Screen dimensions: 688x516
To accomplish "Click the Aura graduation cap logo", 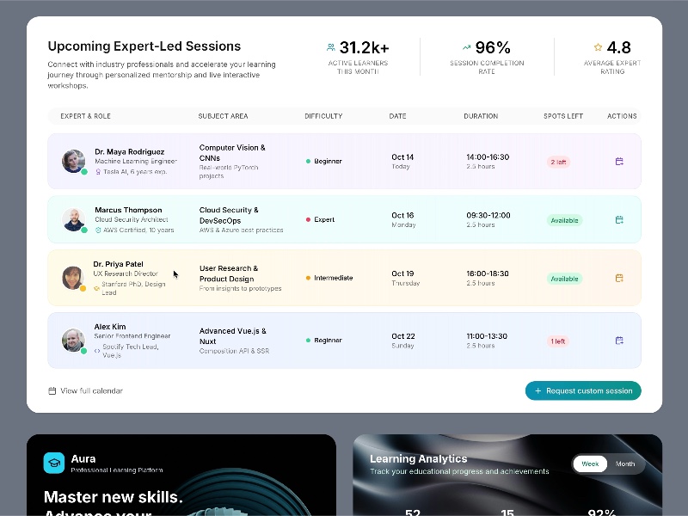I will click(55, 464).
